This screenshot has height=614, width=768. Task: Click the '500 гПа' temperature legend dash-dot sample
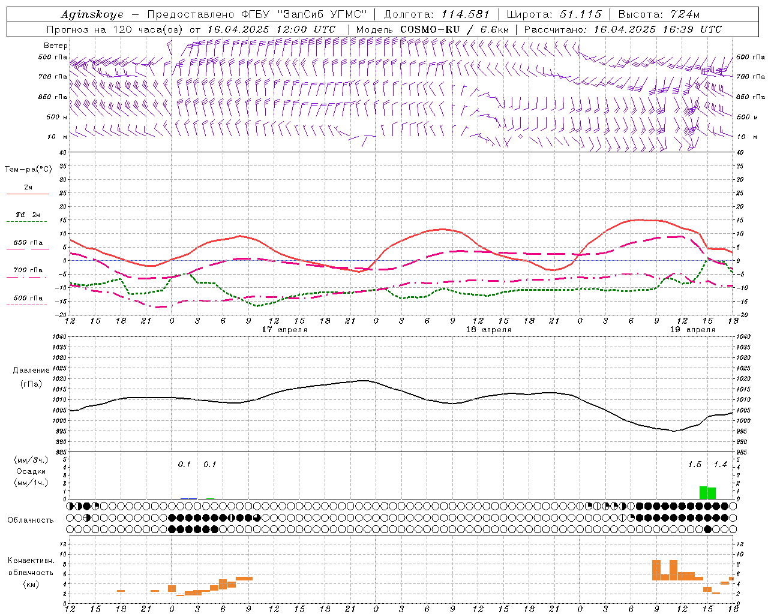26,305
